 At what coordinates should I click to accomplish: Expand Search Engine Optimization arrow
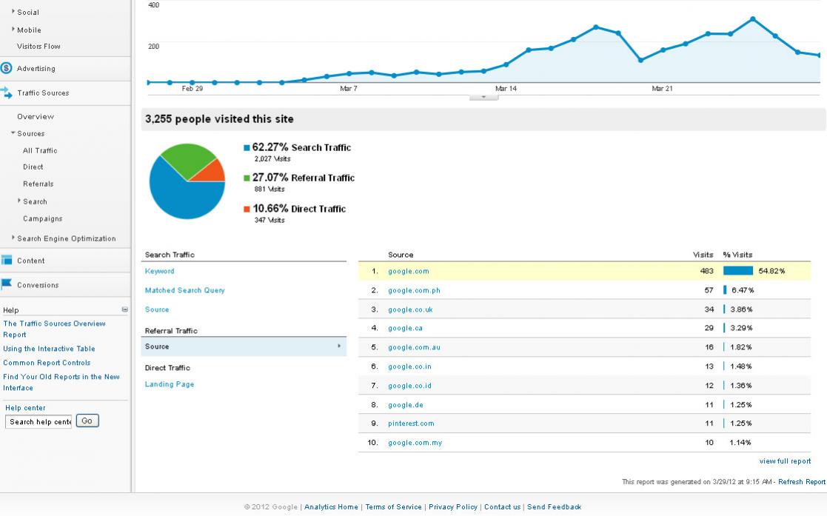13,238
